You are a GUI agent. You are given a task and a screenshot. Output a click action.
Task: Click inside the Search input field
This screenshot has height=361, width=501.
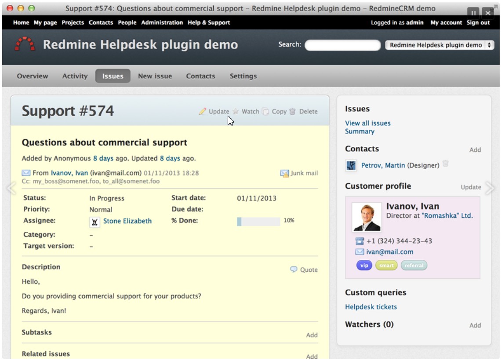(343, 45)
